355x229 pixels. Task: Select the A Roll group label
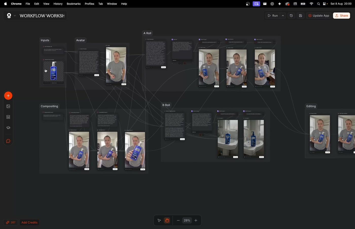click(x=147, y=33)
